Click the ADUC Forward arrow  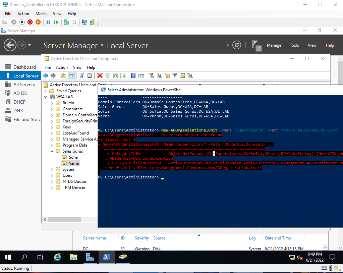pos(53,76)
